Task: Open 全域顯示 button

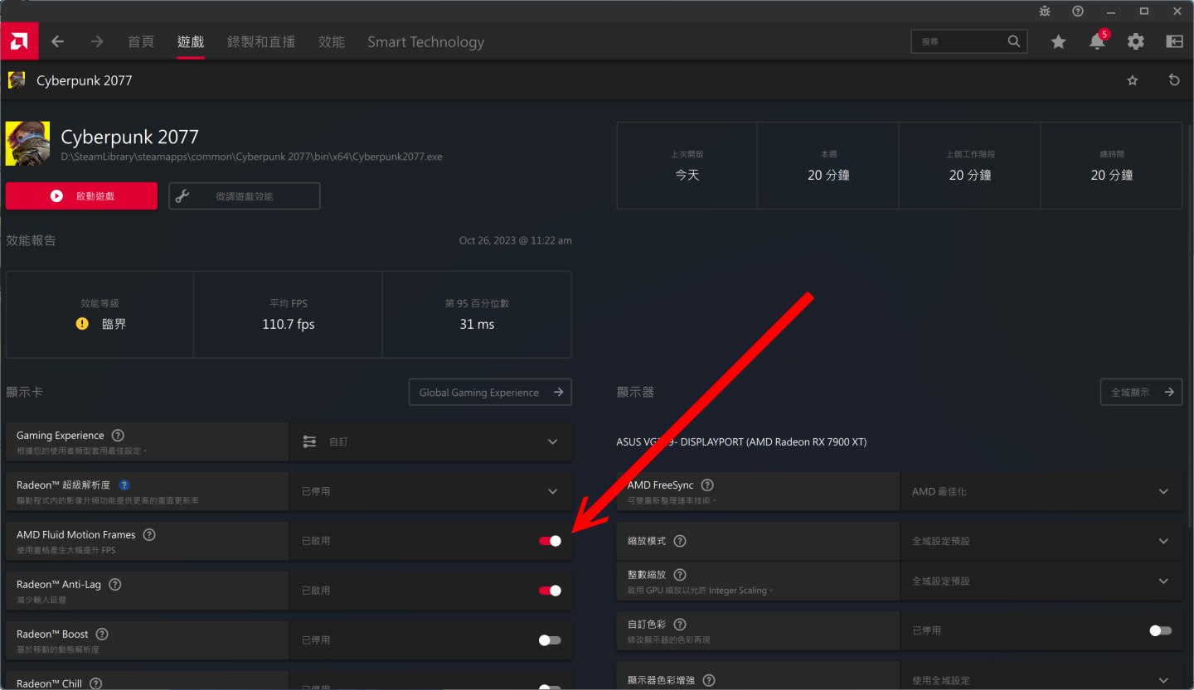Action: 1142,392
